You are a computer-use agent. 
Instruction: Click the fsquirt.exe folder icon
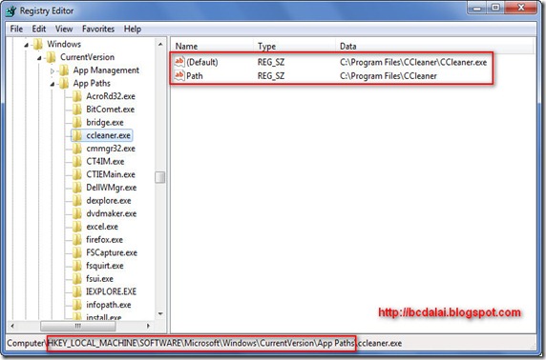tap(77, 266)
